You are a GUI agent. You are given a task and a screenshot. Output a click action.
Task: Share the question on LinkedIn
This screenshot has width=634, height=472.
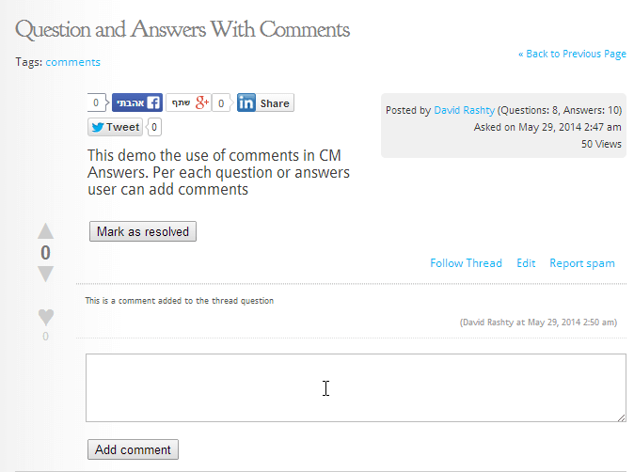click(x=264, y=102)
